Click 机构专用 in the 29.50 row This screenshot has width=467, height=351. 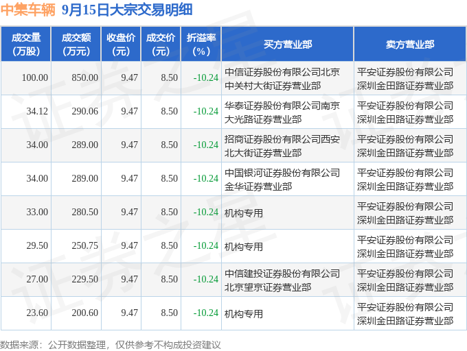244,247
